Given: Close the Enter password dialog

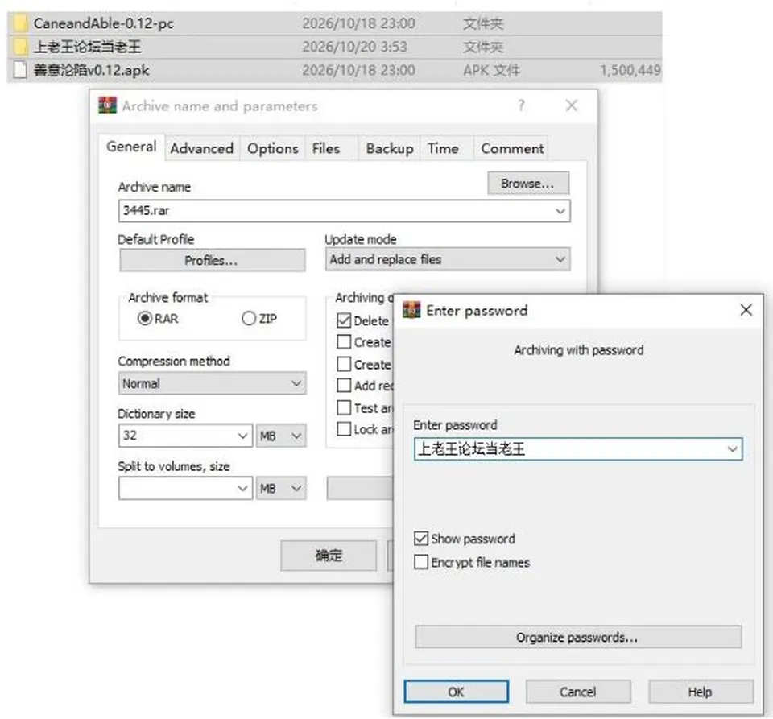Looking at the screenshot, I should [x=746, y=310].
